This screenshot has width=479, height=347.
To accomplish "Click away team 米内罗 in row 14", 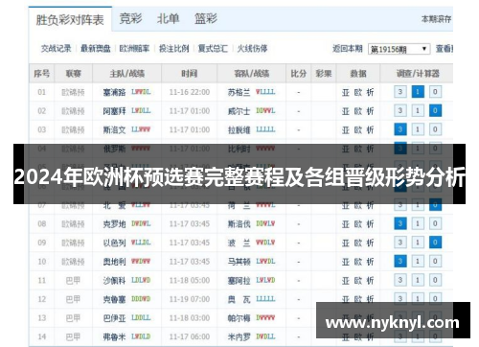I will tap(239, 336).
